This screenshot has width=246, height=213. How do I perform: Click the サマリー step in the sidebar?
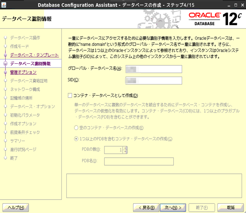click(x=17, y=141)
